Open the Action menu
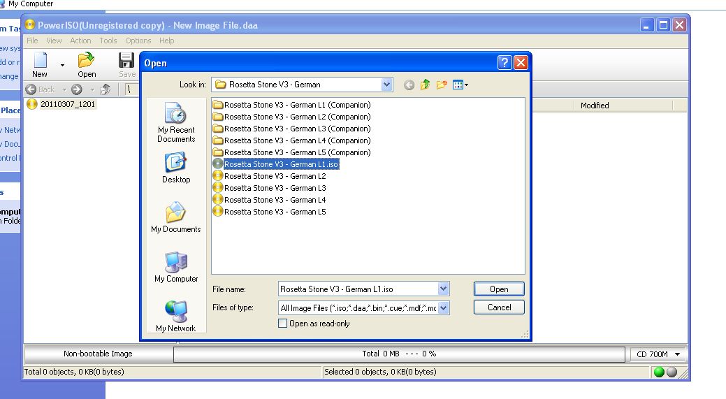This screenshot has width=726, height=399. pos(80,41)
